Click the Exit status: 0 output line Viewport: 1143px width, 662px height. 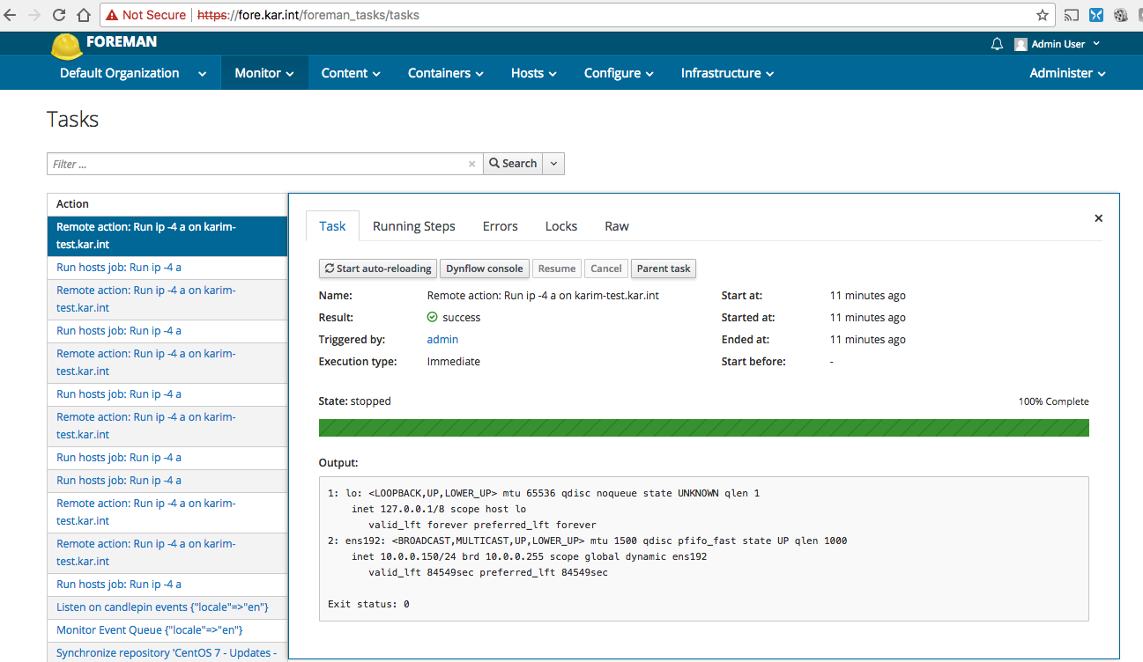pyautogui.click(x=368, y=605)
